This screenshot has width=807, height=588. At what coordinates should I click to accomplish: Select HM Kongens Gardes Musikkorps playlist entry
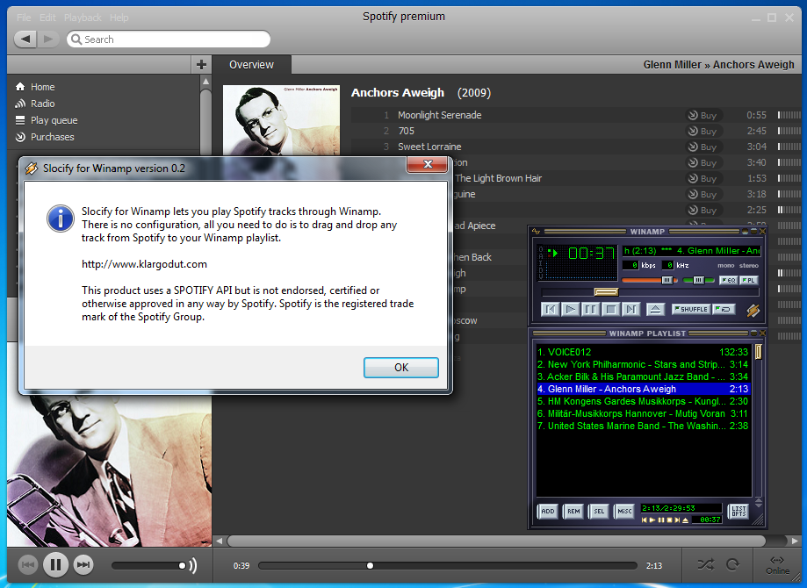[x=642, y=401]
